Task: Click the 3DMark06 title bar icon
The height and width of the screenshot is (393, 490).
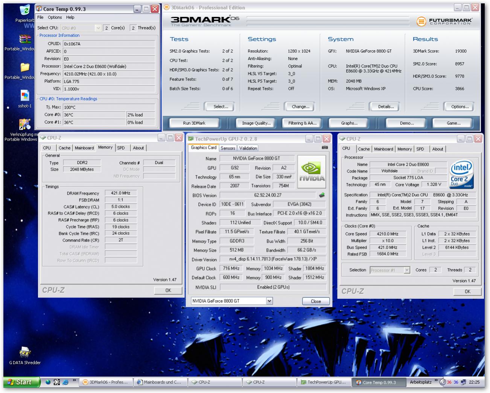Action: tap(167, 8)
